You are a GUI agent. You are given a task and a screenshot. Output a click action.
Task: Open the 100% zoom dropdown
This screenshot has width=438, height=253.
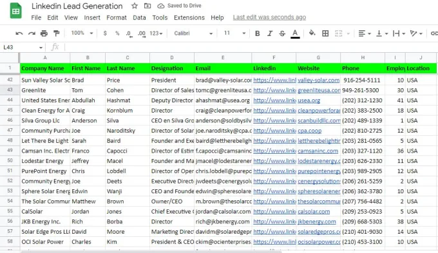pyautogui.click(x=82, y=33)
